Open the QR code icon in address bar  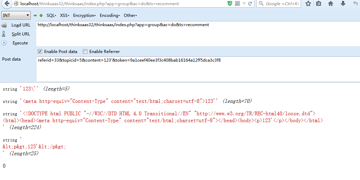237,3
